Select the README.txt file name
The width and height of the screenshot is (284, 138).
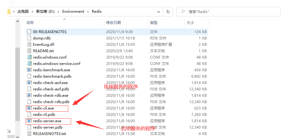[x=43, y=51]
